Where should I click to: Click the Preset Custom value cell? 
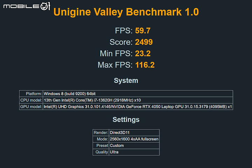coord(134,146)
